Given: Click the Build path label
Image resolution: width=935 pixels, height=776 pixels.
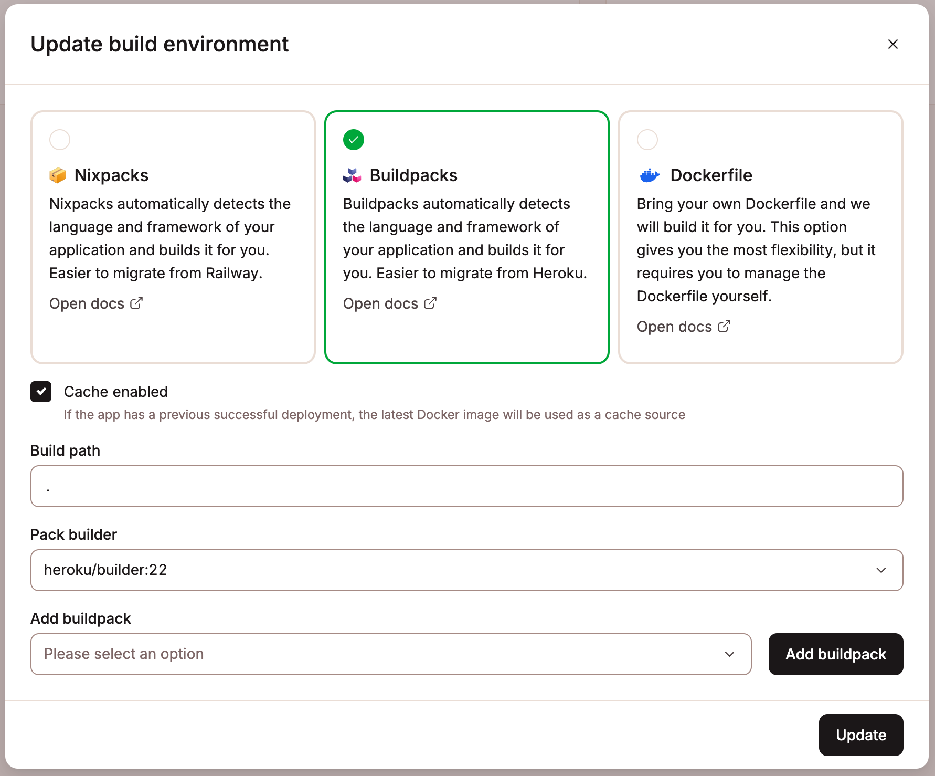Looking at the screenshot, I should [65, 450].
